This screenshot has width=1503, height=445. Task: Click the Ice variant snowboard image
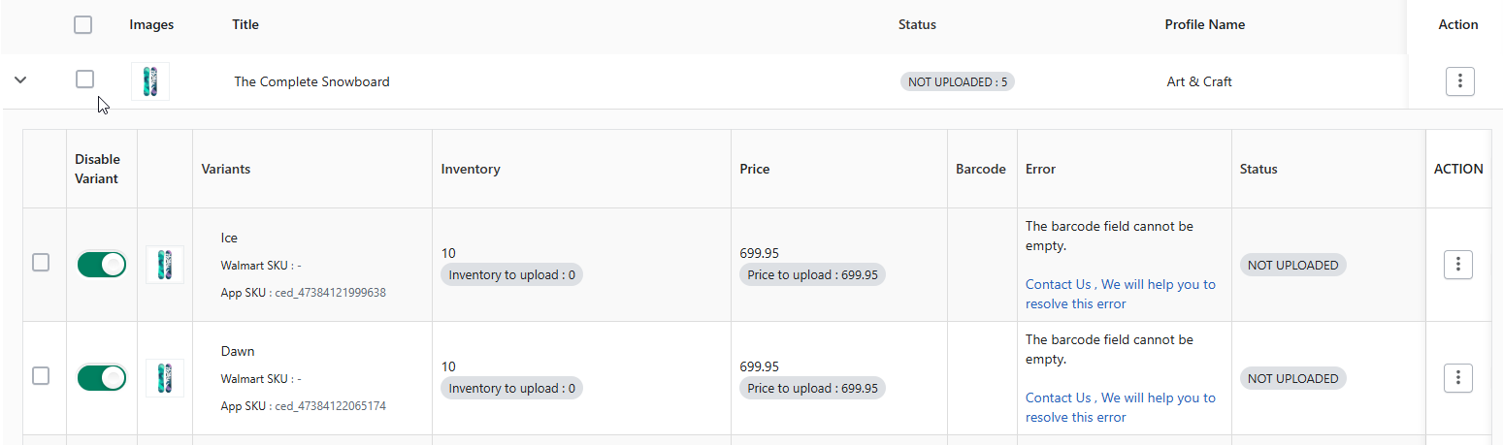tap(165, 265)
